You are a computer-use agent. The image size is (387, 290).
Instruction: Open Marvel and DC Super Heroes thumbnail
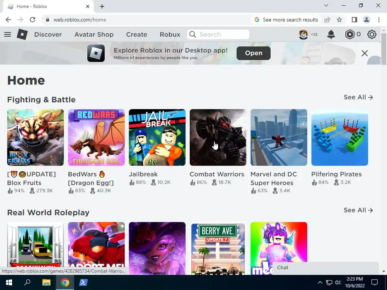tap(279, 137)
